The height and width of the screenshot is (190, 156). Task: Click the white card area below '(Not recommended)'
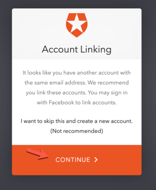pos(77,139)
